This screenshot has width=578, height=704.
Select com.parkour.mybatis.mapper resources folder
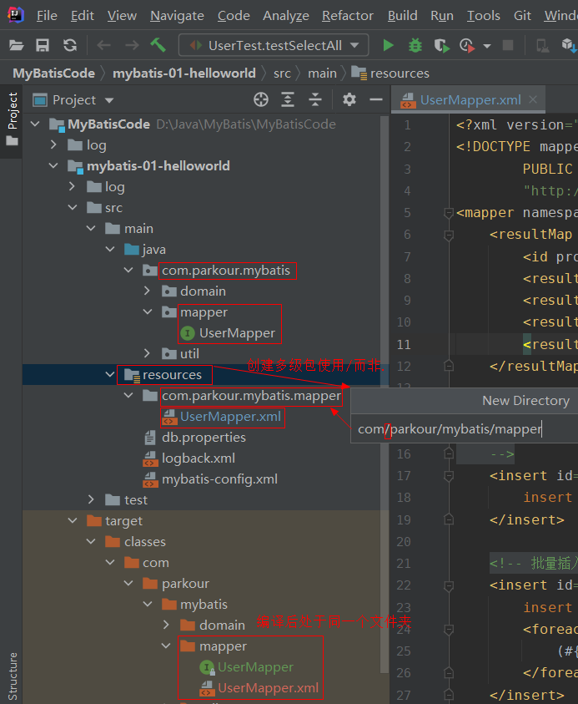point(251,396)
